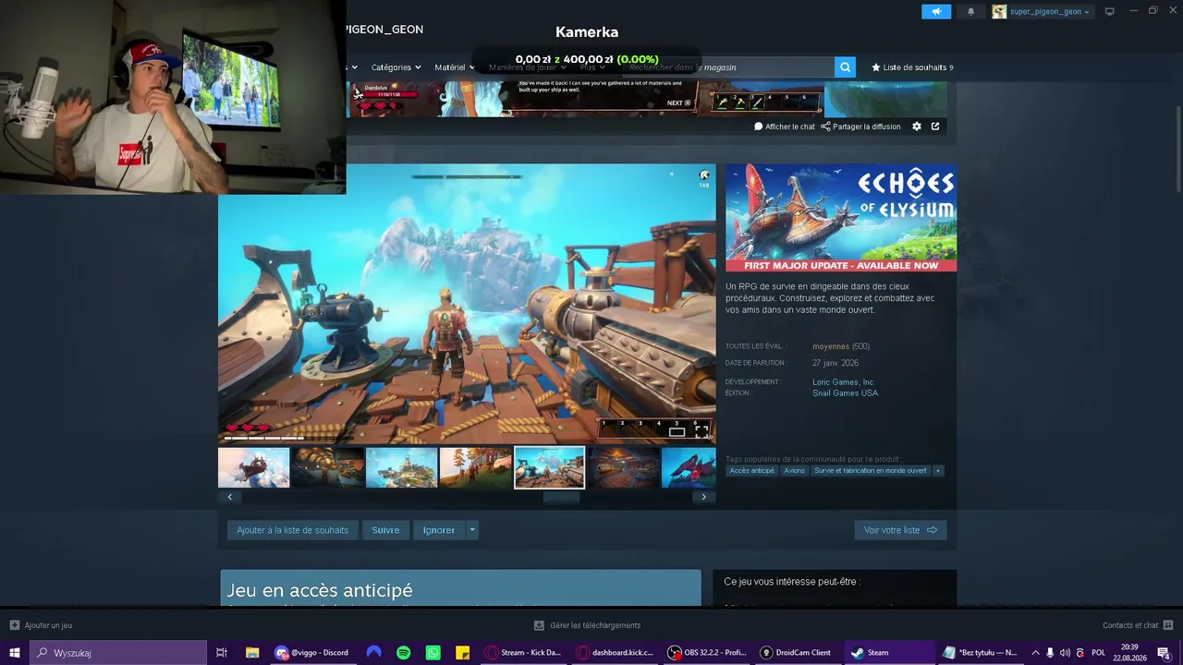1183x665 pixels.
Task: Click the store search magnifier button
Action: click(x=845, y=67)
